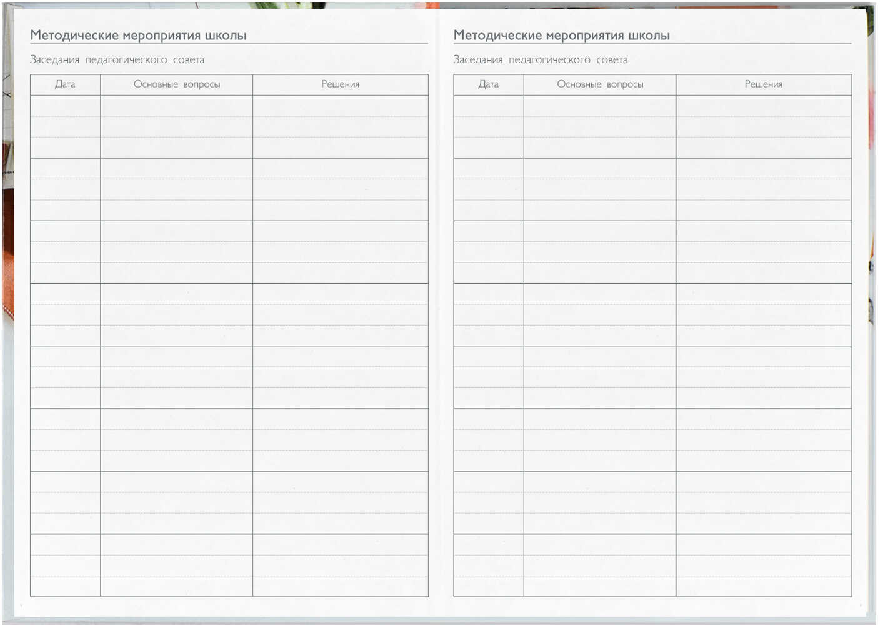This screenshot has width=880, height=625.
Task: Select first-row Решения cell on left page
Action: click(x=340, y=127)
